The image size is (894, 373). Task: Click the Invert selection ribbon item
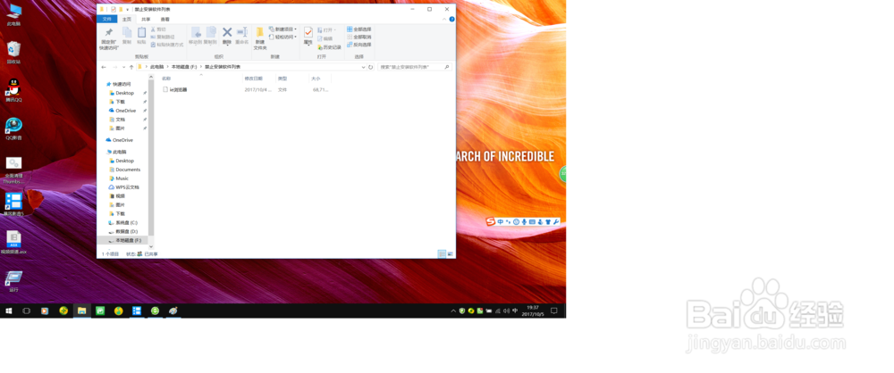coord(358,45)
